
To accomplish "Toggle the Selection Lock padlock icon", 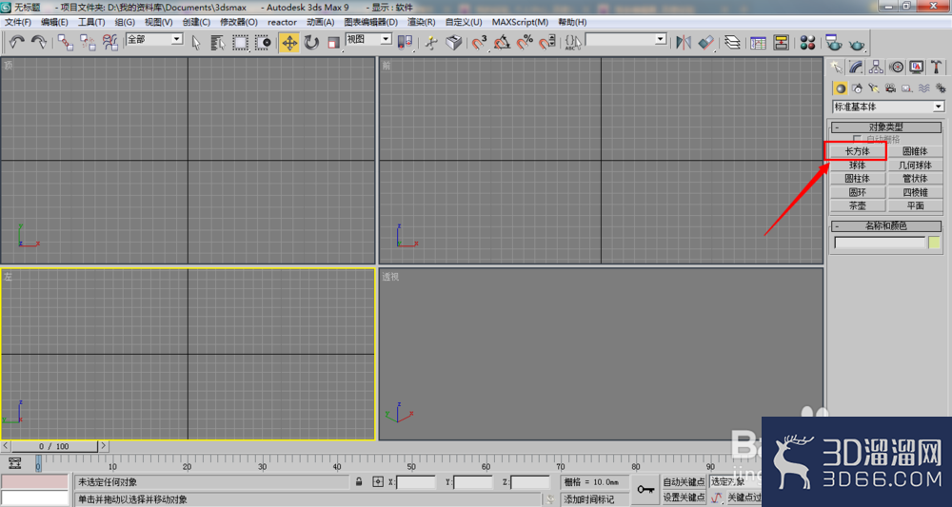I will (x=359, y=482).
